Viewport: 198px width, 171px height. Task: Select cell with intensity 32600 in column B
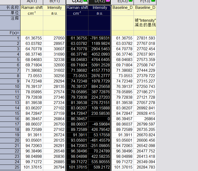(x=54, y=65)
